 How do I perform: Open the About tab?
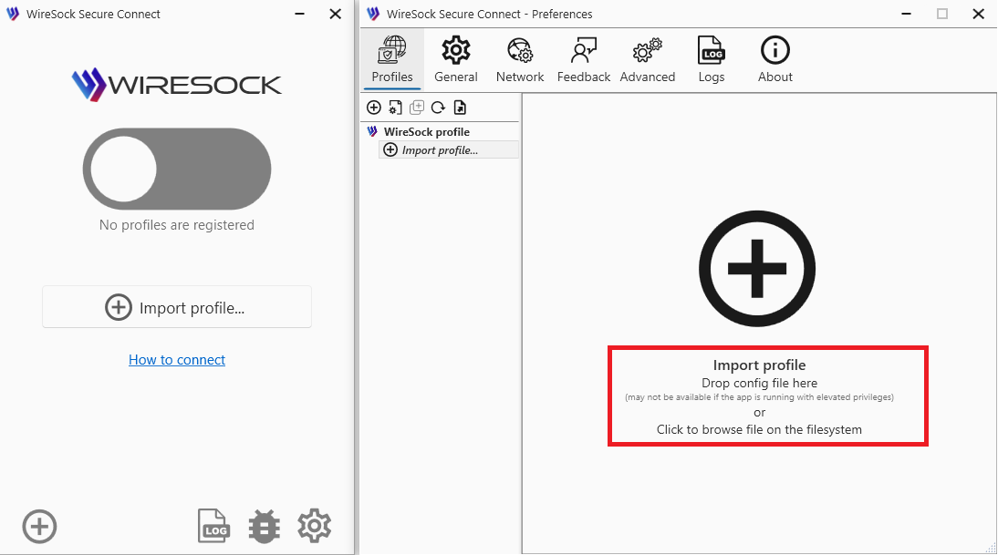(x=775, y=60)
